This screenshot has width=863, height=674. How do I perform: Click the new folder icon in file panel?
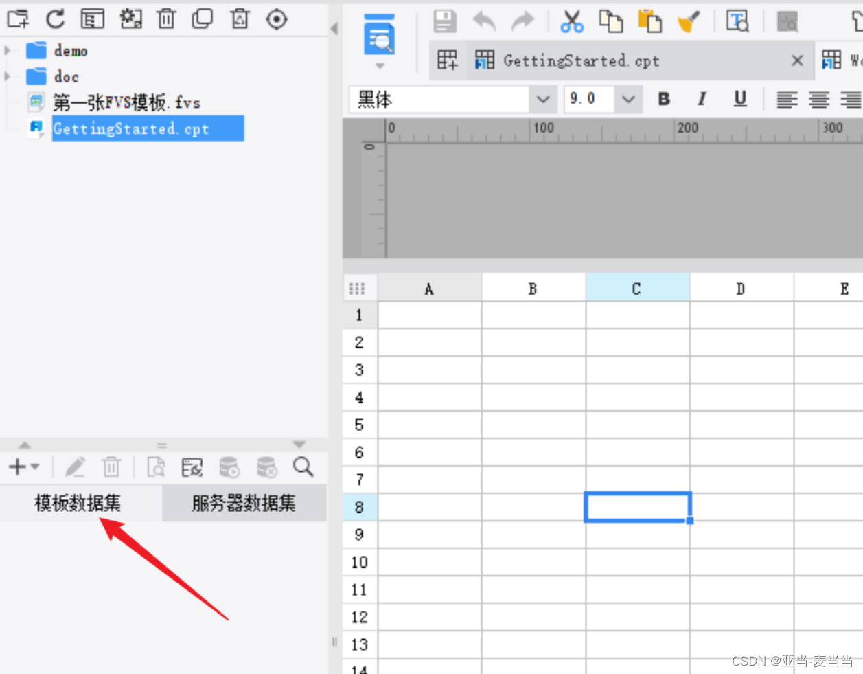pos(18,19)
